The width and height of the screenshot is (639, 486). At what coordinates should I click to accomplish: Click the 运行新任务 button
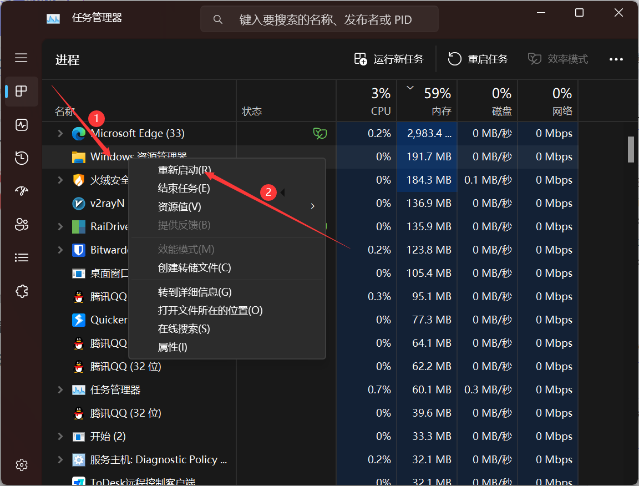[x=389, y=59]
